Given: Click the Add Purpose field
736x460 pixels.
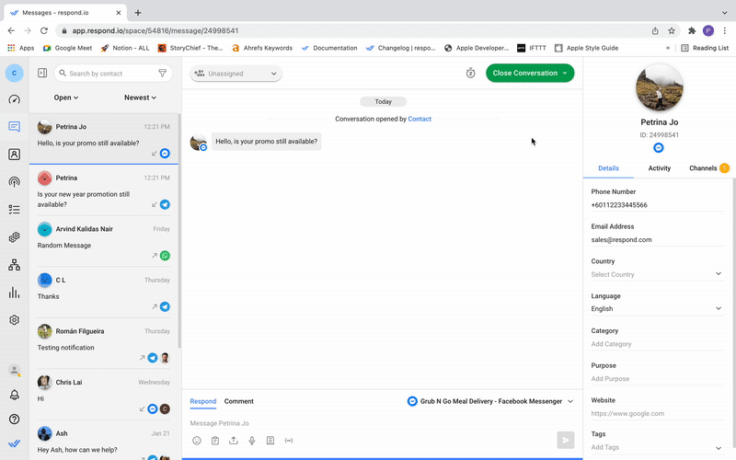Looking at the screenshot, I should click(x=657, y=379).
